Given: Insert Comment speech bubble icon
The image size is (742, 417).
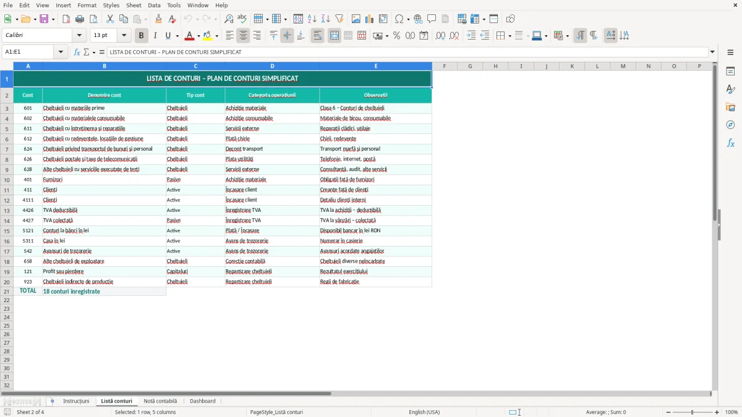Looking at the screenshot, I should pos(432,19).
